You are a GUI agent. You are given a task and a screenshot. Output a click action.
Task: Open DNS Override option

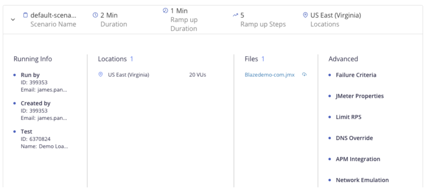click(354, 138)
